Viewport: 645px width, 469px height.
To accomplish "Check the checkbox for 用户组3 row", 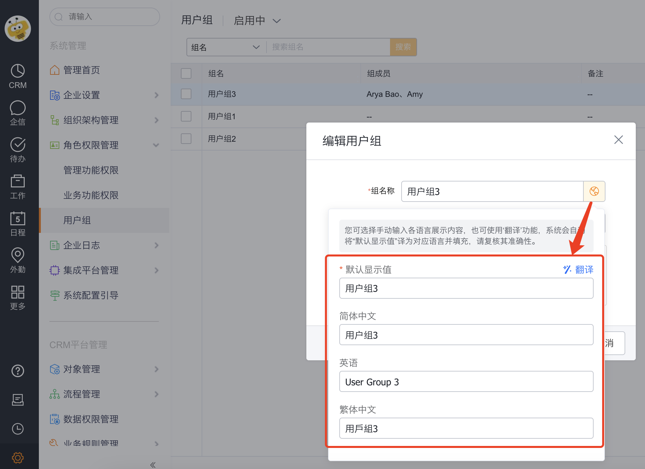I will 186,94.
